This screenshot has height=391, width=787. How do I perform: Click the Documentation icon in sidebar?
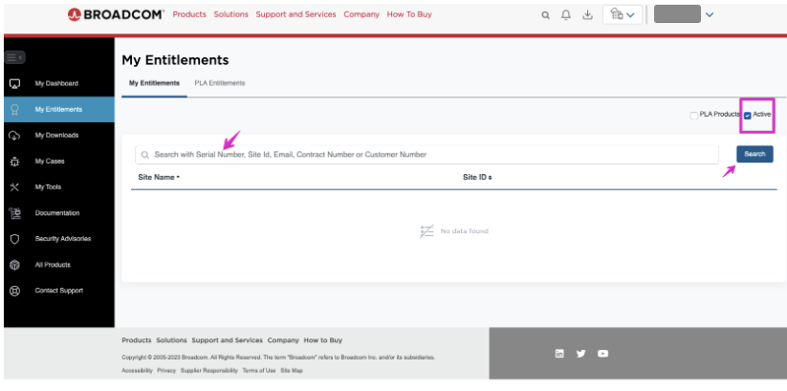coord(14,213)
